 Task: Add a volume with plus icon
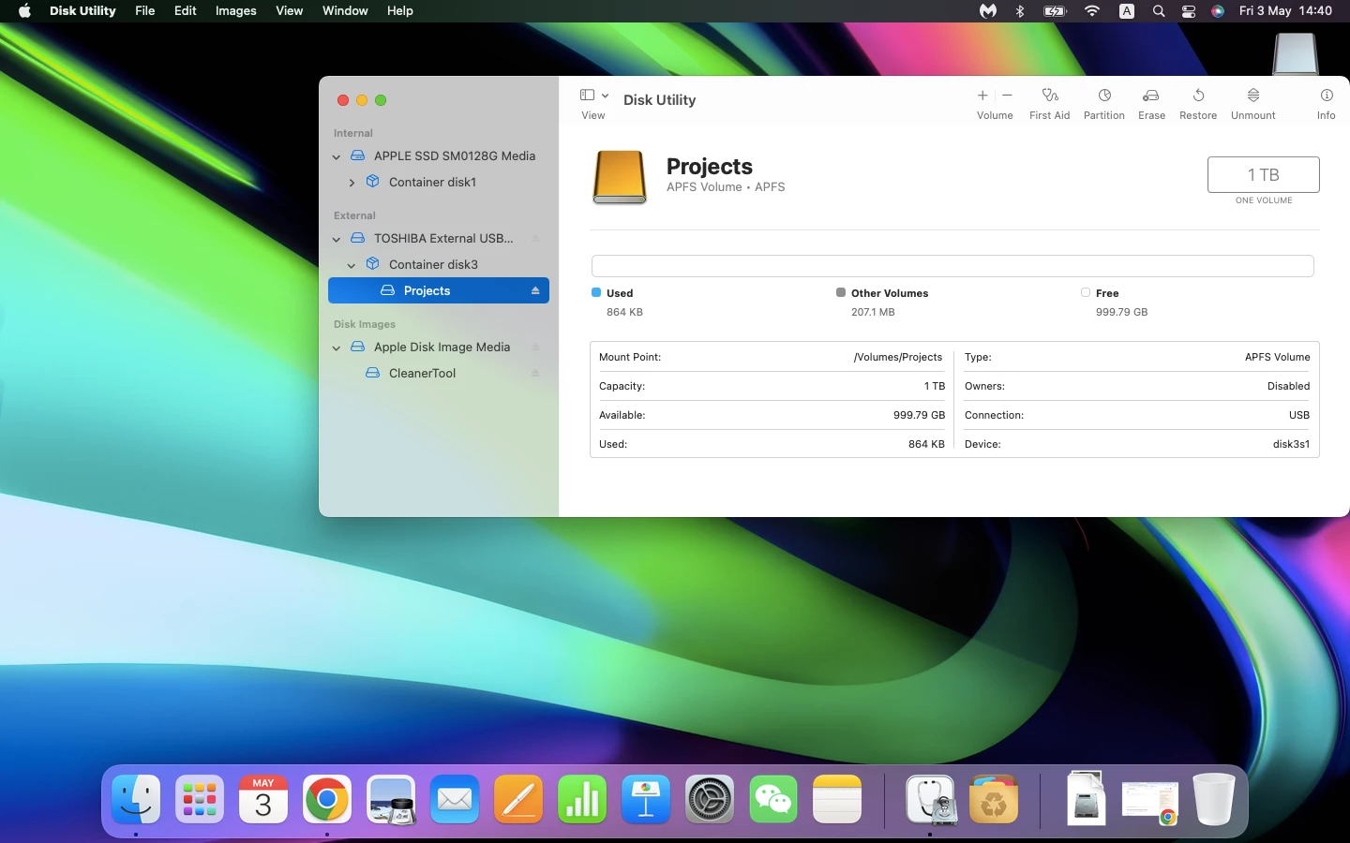(x=982, y=96)
